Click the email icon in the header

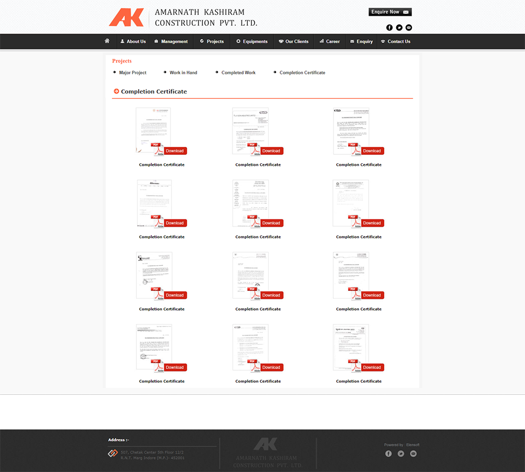409,27
